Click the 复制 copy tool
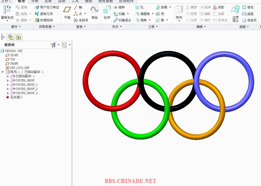Screen dimensions: 261x186 click(22, 7)
